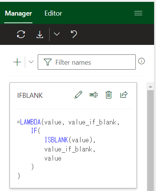This screenshot has height=191, width=156.
Task: Switch to the Manager tab
Action: pyautogui.click(x=18, y=13)
